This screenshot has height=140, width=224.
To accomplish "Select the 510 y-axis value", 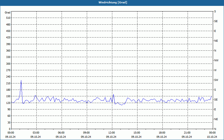I will (x=8, y=18).
